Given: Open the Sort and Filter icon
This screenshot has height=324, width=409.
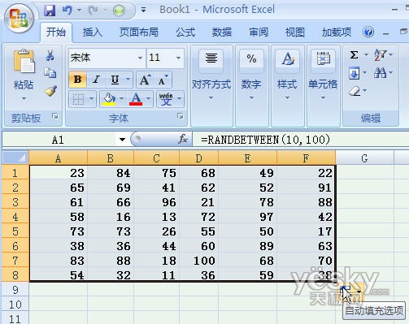Looking at the screenshot, I should (x=380, y=55).
